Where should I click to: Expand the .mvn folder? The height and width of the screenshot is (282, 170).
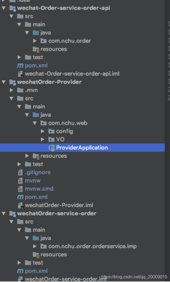pos(12,90)
